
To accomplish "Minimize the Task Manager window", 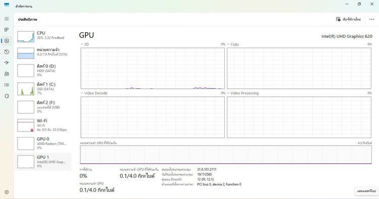I will click(347, 4).
